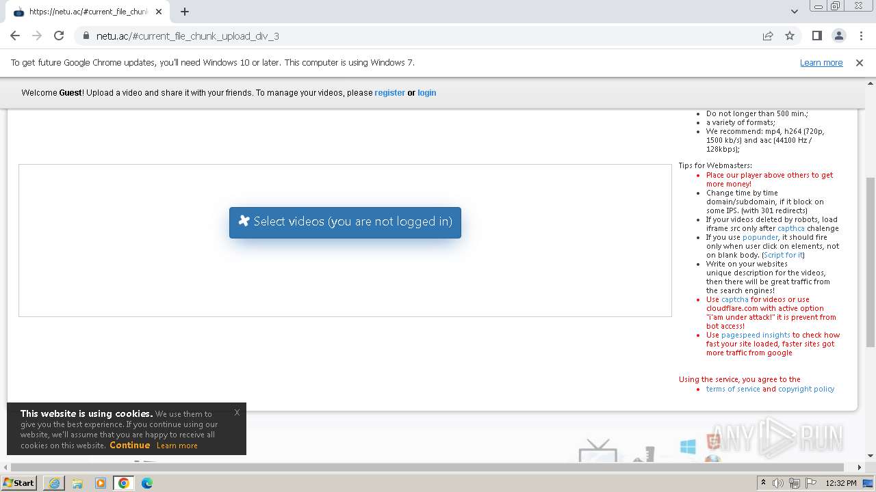Viewport: 876px width, 492px height.
Task: Open the pagespeed insights link
Action: point(756,335)
